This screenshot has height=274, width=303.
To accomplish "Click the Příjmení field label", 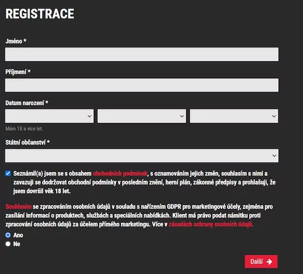I will click(x=18, y=72).
